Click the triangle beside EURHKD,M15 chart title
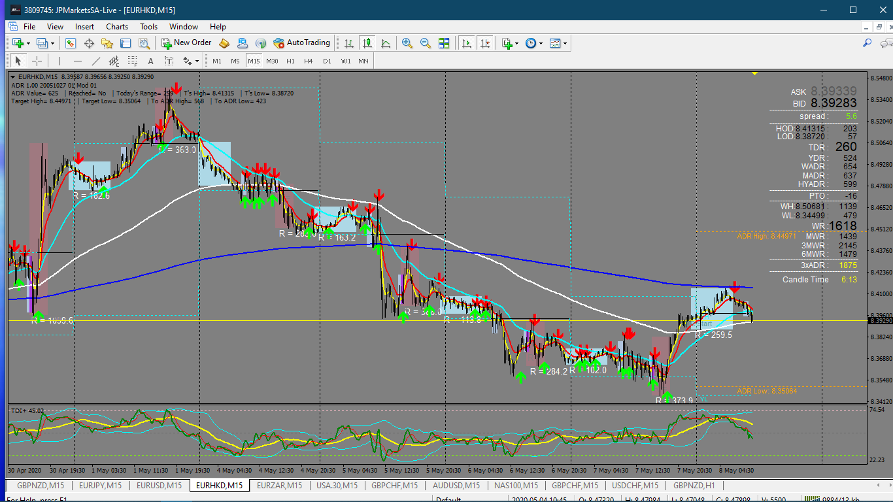 click(x=12, y=77)
